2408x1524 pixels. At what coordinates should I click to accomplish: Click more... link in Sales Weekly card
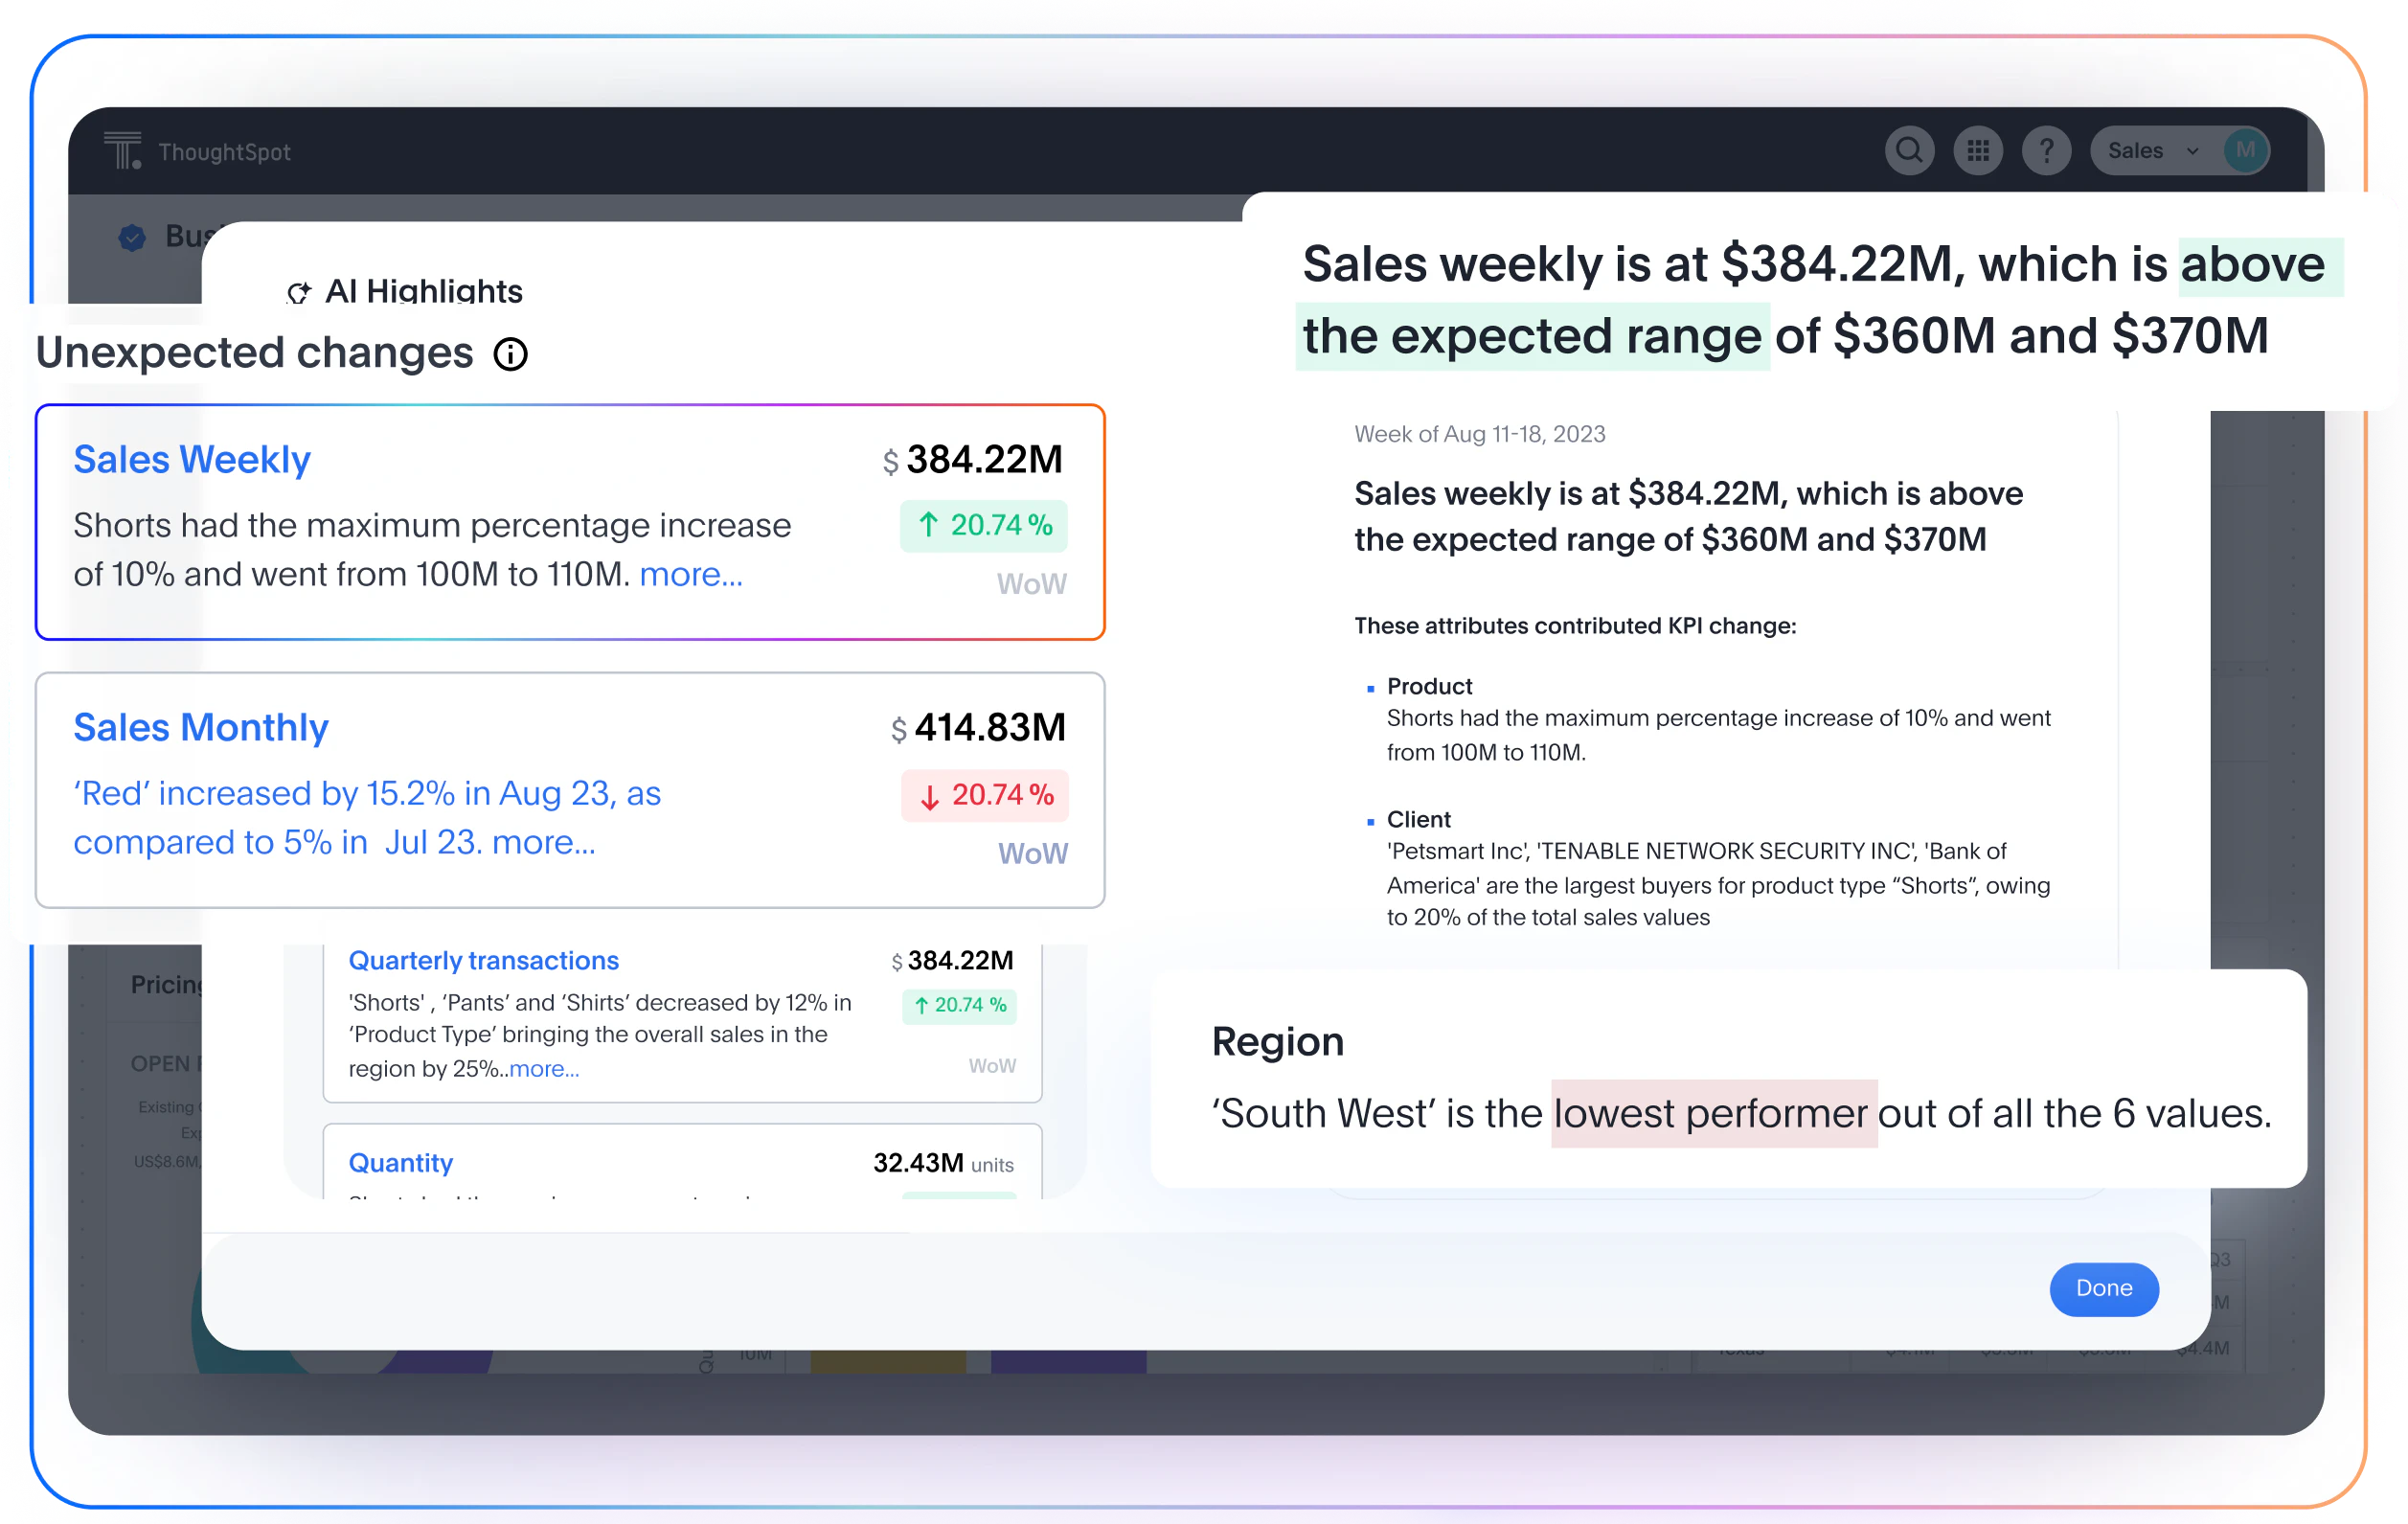(691, 574)
